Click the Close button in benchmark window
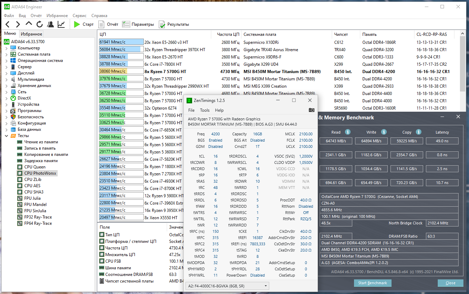Screen dimensions: 469x294 tap(451, 283)
